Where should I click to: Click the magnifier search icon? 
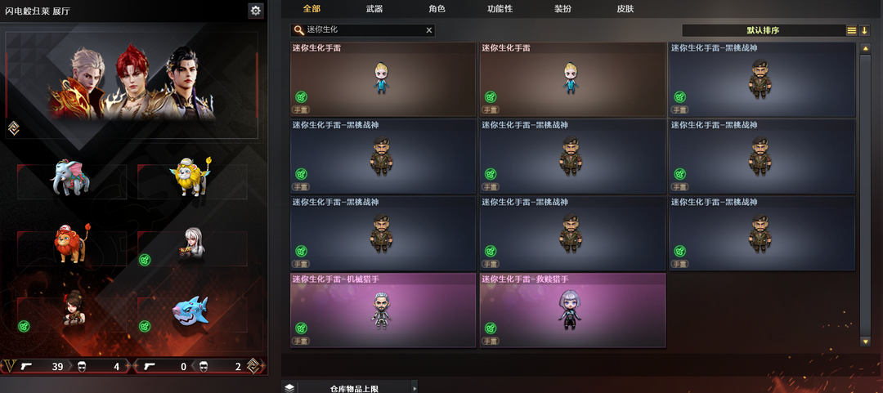point(298,30)
